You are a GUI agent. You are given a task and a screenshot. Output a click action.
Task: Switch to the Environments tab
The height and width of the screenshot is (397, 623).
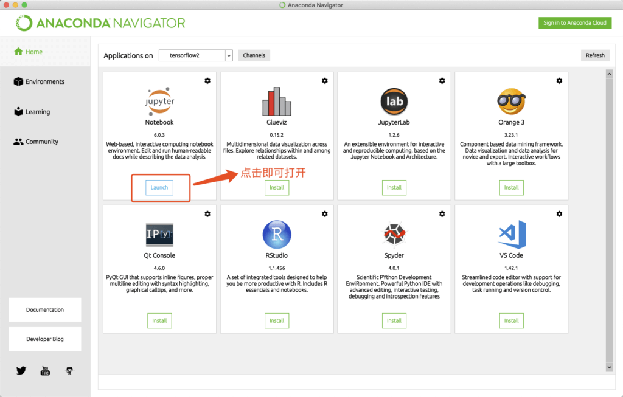tap(45, 81)
